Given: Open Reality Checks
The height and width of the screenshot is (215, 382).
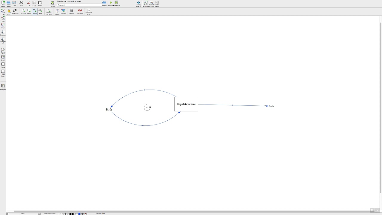Looking at the screenshot, I should click(x=138, y=4).
